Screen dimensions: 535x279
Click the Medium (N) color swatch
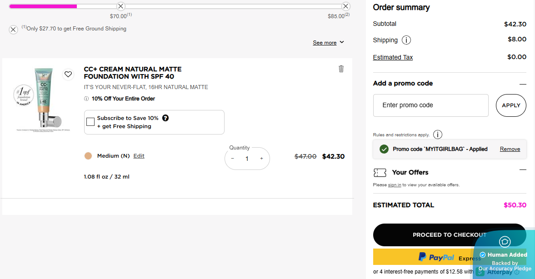tap(88, 156)
